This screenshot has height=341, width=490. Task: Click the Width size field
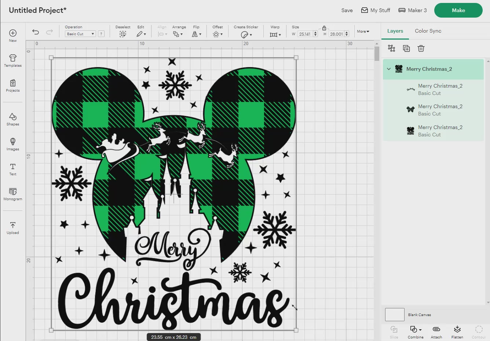(x=305, y=34)
